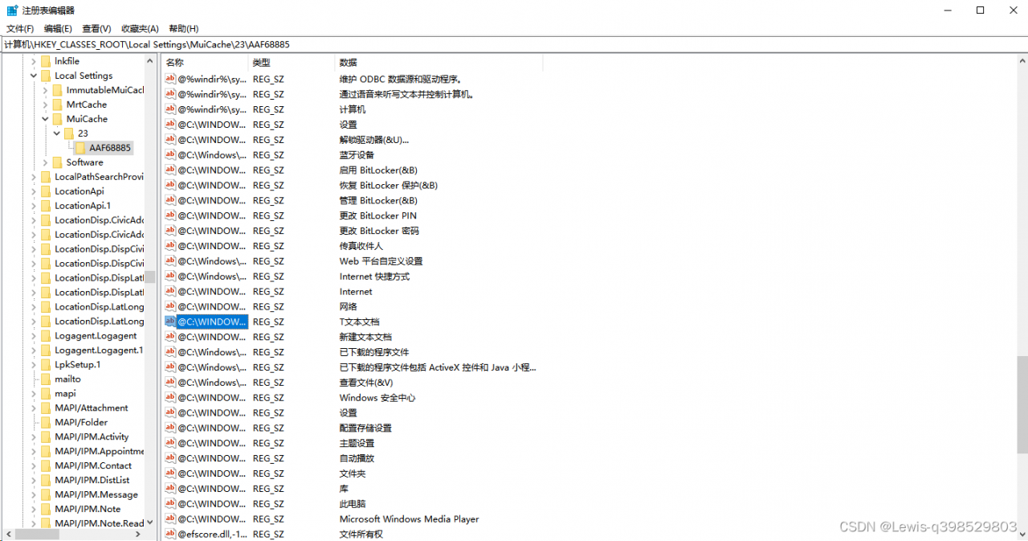The image size is (1028, 541).
Task: Click the string icon of 计算机 value
Action: tap(170, 109)
